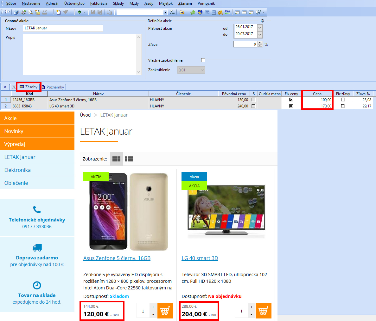Open the second (tall) calculator icon
The image size is (376, 321).
click(214, 12)
